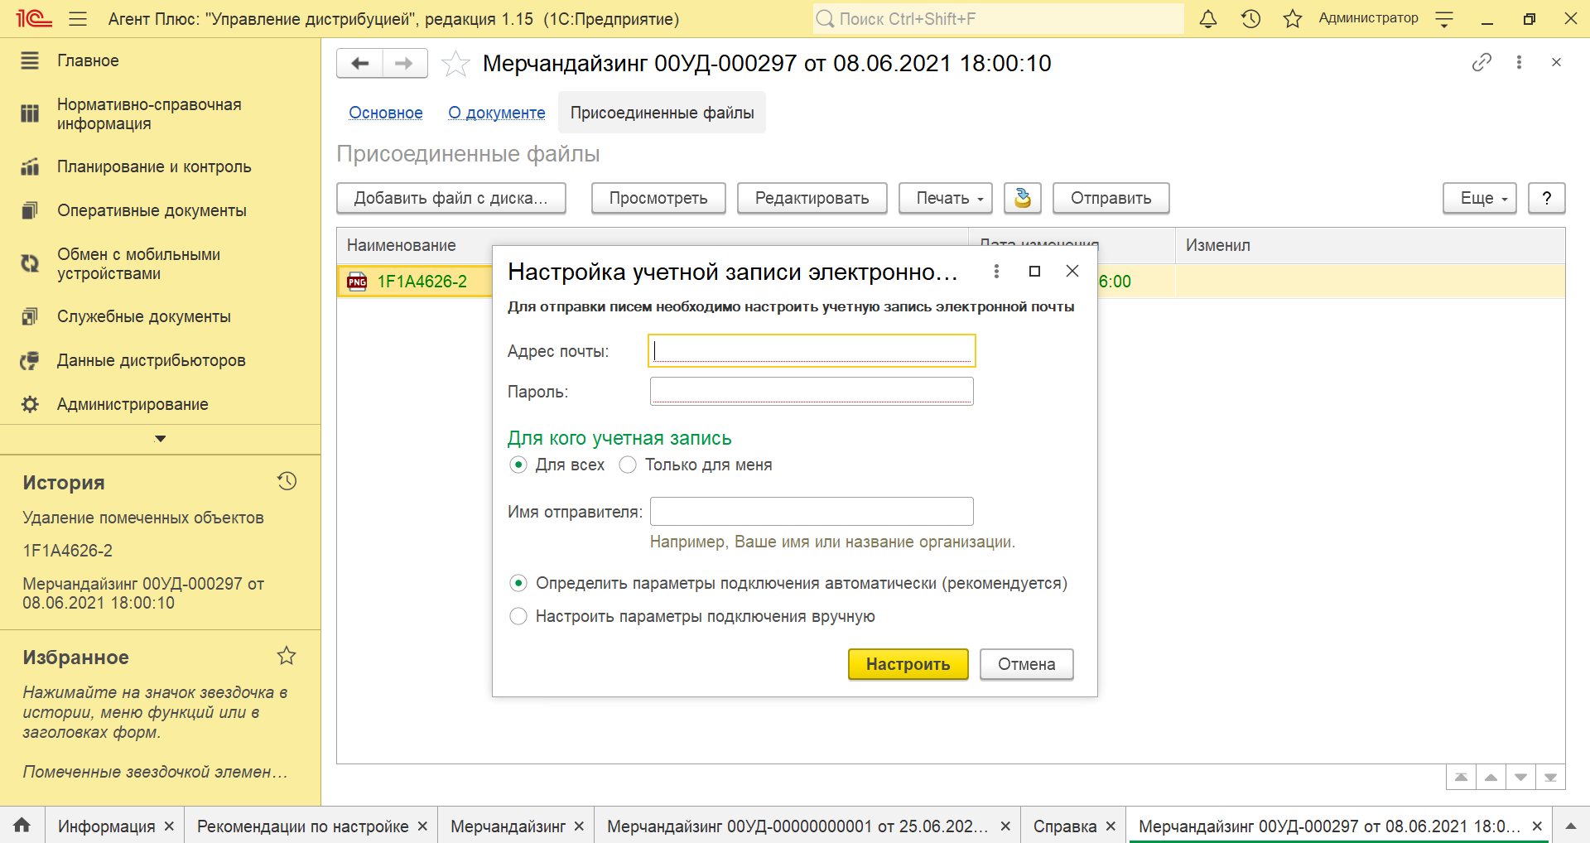Viewport: 1590px width, 843px height.
Task: Select Присоединенные файлы tab
Action: [x=662, y=113]
